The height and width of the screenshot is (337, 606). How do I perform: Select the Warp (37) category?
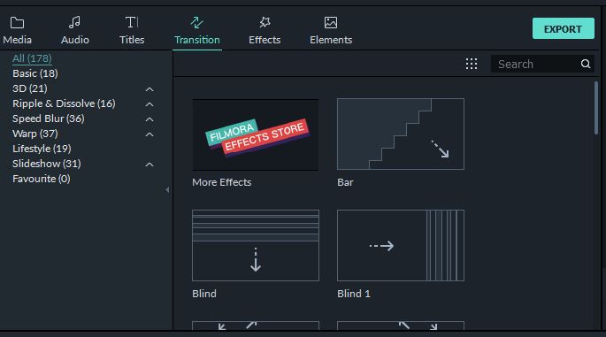pos(35,134)
